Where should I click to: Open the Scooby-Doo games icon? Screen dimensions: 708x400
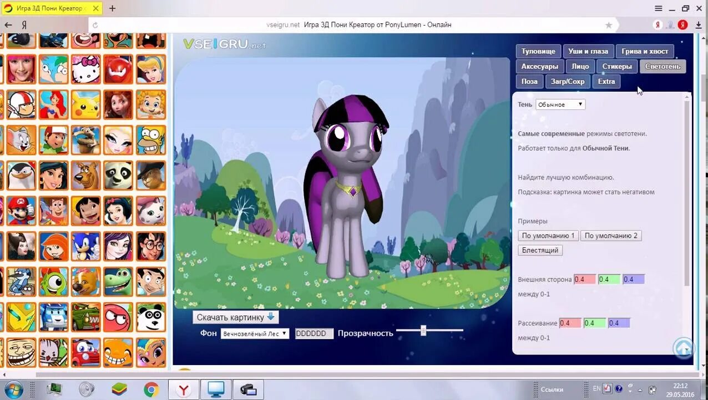(86, 176)
